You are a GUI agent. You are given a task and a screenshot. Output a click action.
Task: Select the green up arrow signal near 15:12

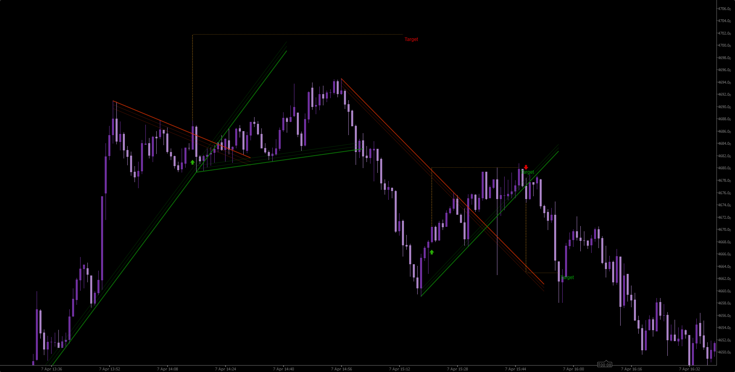coord(431,252)
